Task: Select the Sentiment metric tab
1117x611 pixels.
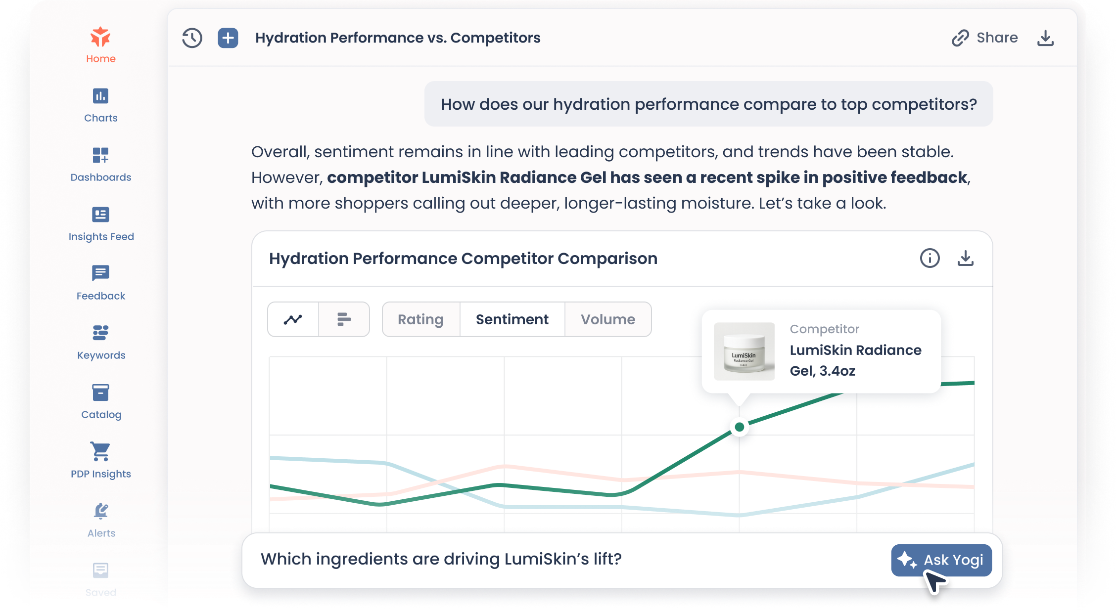Action: (512, 319)
